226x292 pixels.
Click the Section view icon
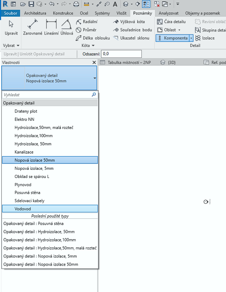coord(138,4)
